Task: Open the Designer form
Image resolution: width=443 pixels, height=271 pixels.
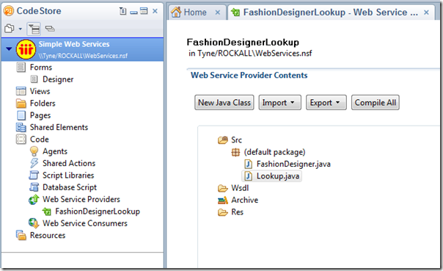Action: point(58,79)
